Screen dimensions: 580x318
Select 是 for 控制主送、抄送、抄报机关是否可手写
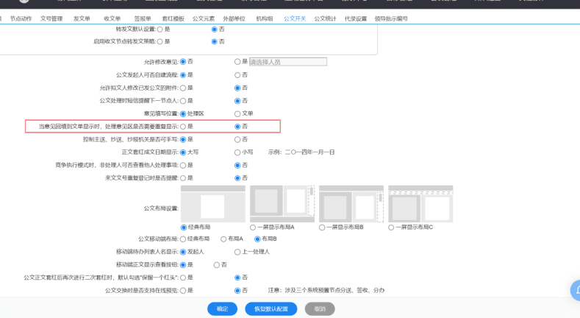click(x=183, y=140)
